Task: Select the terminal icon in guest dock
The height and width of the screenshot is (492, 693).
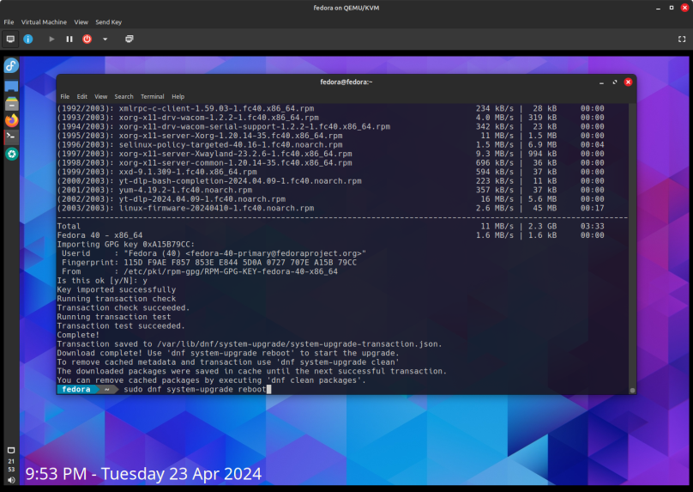Action: [x=11, y=137]
